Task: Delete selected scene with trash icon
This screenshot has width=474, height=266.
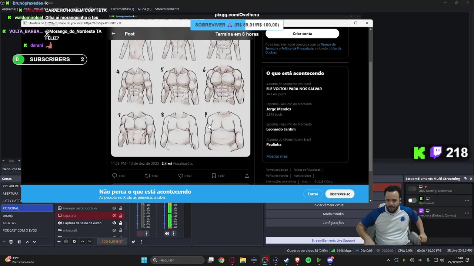Action: pyautogui.click(x=11, y=242)
